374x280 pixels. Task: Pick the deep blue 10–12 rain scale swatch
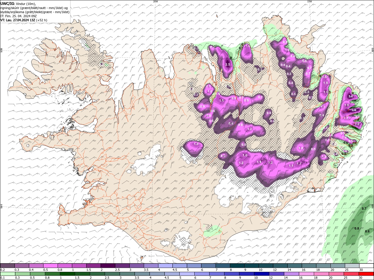click(x=262, y=274)
